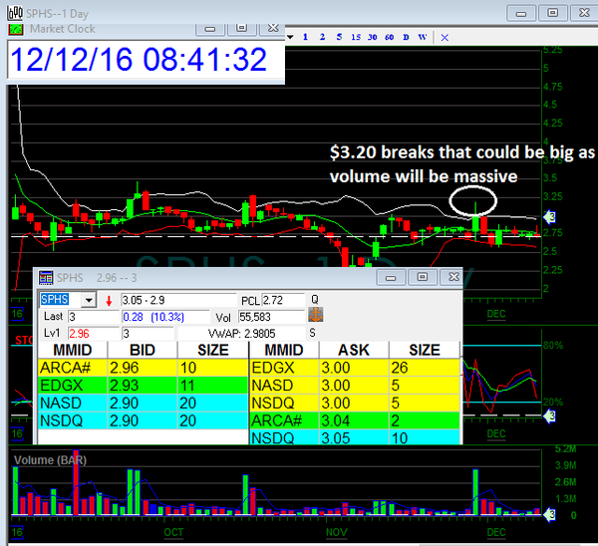This screenshot has height=546, width=598.
Task: Click the SPHS chart window icon
Action: (9, 10)
